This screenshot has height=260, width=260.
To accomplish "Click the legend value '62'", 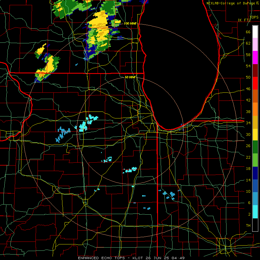I will (x=248, y=43).
